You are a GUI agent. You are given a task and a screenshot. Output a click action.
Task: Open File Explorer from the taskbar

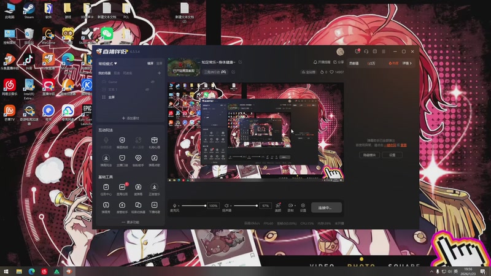click(x=19, y=271)
